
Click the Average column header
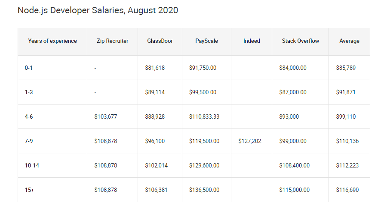(349, 41)
